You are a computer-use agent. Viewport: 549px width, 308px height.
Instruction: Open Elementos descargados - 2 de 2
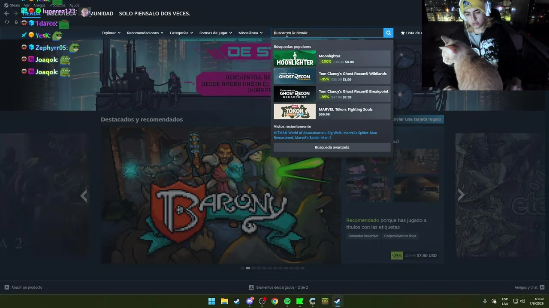tap(282, 287)
